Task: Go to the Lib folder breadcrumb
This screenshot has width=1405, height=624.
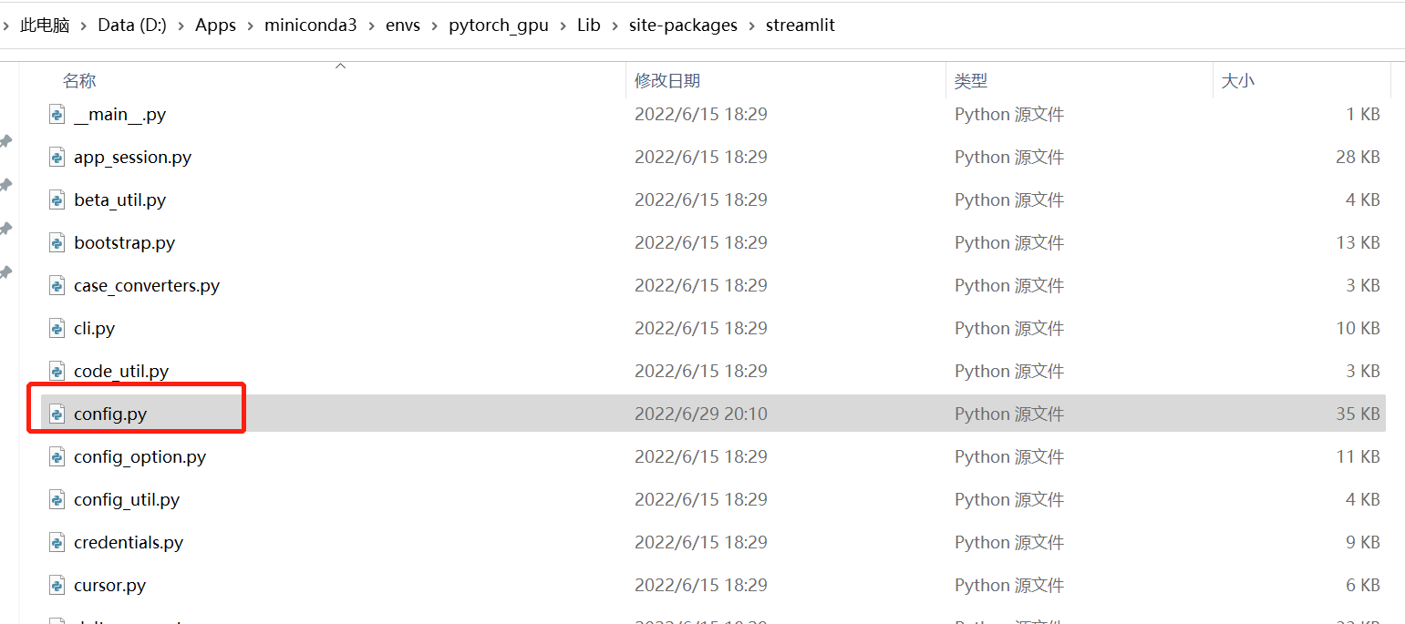Action: pos(589,26)
